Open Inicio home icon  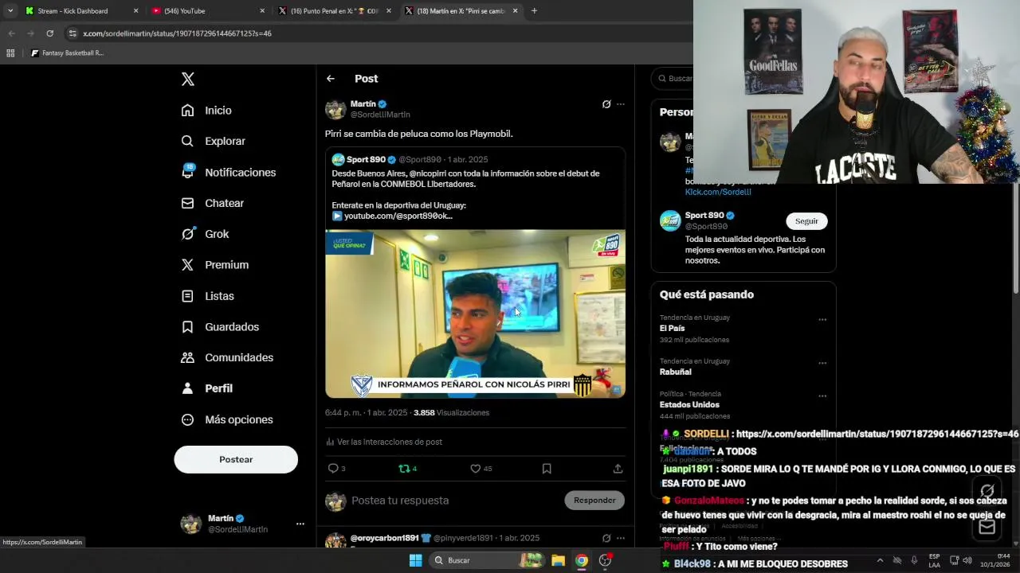187,111
